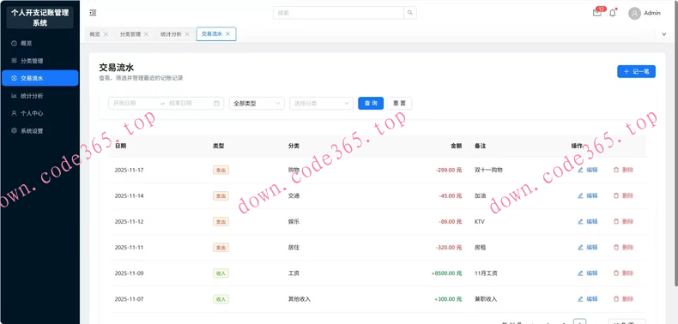Click the 备注 column header

pyautogui.click(x=480, y=146)
